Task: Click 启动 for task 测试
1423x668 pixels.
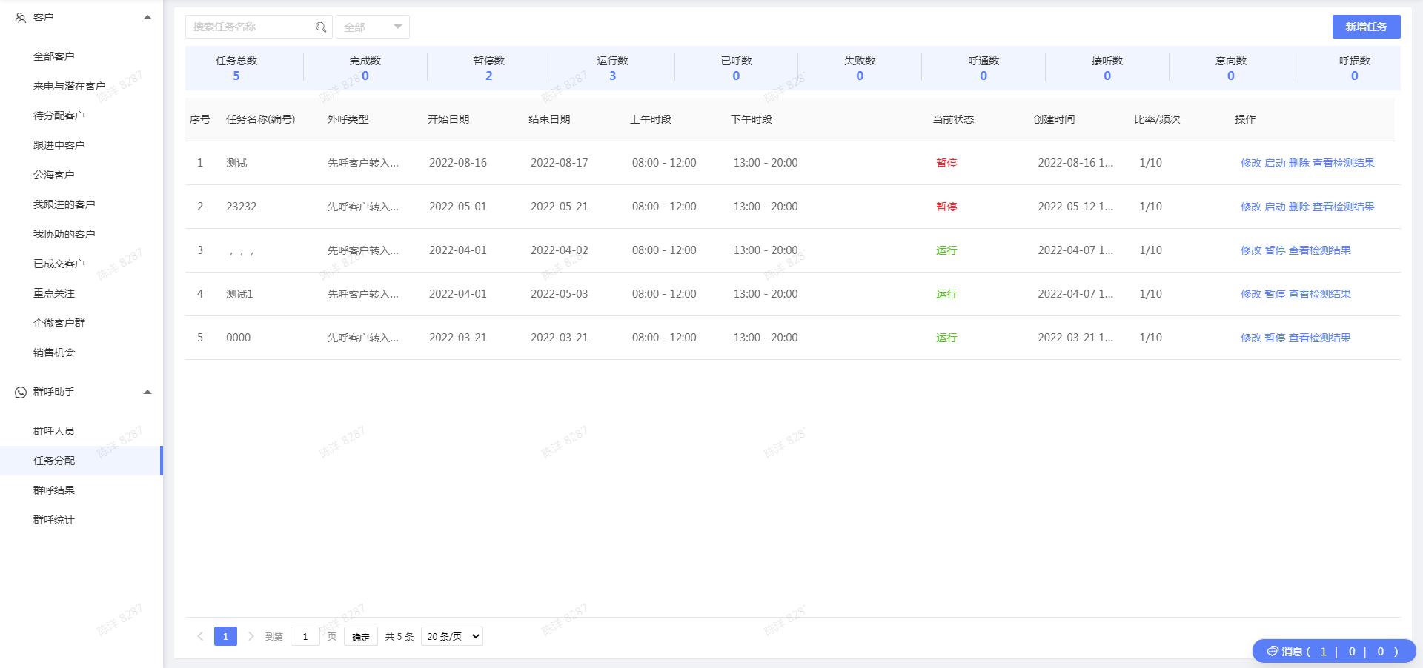Action: click(x=1275, y=163)
